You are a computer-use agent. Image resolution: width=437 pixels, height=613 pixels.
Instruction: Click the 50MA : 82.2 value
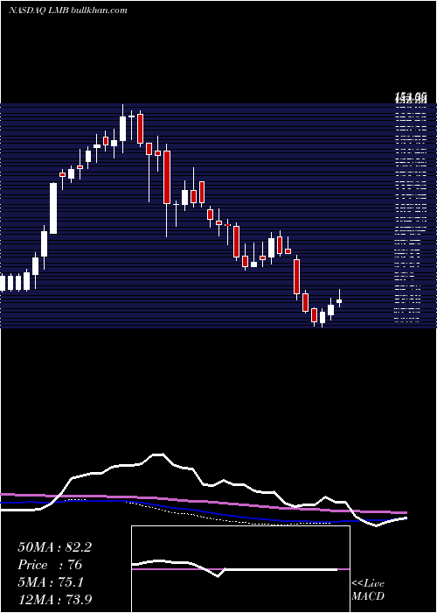click(54, 547)
